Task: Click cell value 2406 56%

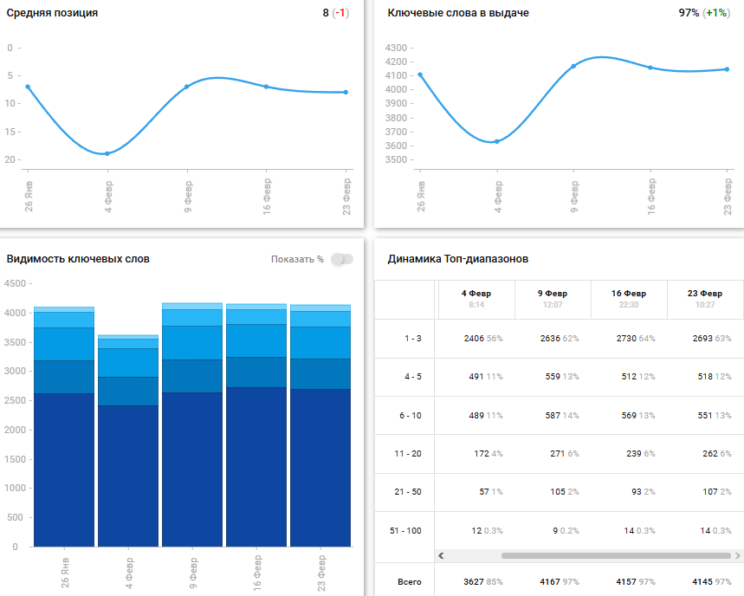Action: [x=483, y=339]
